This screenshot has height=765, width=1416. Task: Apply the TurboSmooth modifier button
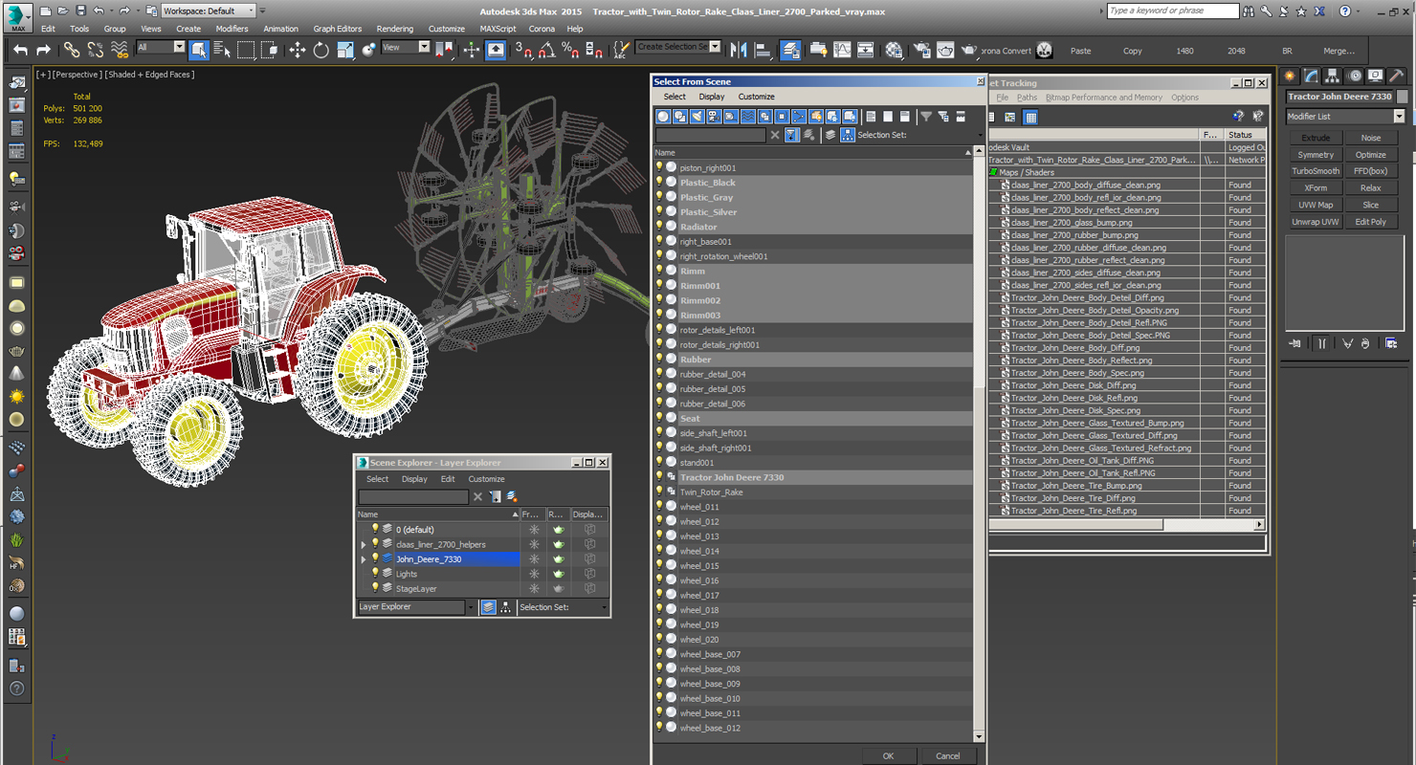pos(1316,171)
